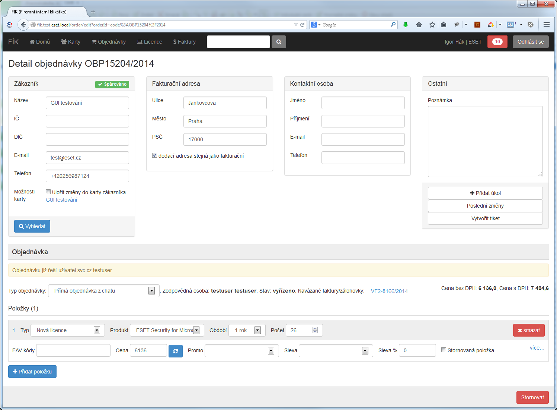Click Vytvořit tiket button

pos(485,218)
